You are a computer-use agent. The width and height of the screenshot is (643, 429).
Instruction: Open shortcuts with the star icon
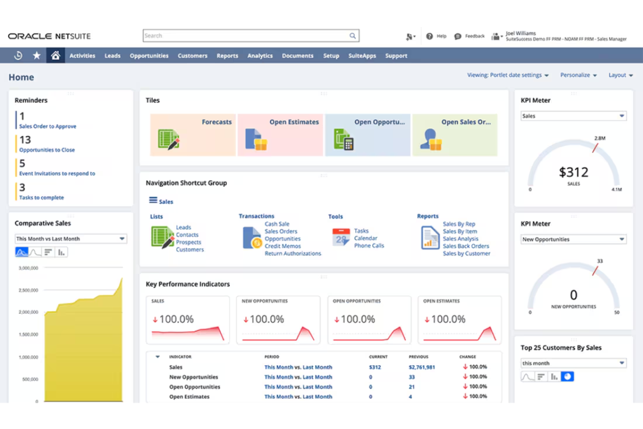pyautogui.click(x=36, y=55)
